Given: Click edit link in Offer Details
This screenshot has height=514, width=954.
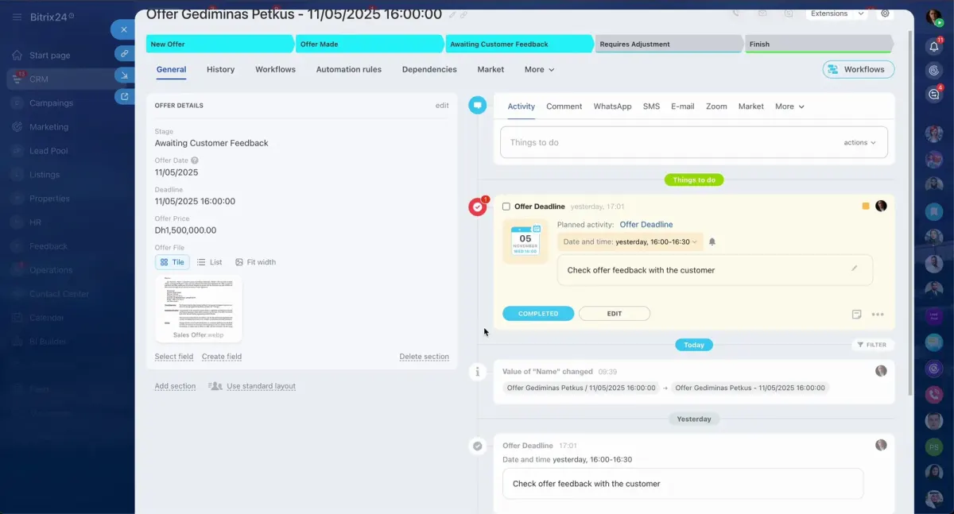Looking at the screenshot, I should pyautogui.click(x=442, y=106).
